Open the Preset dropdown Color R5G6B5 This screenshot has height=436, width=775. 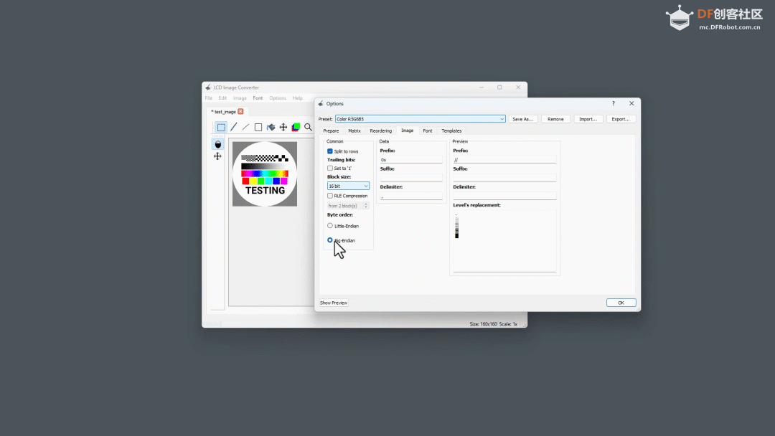point(420,119)
